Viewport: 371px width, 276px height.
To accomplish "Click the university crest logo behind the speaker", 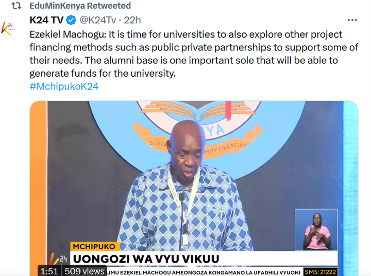I will [x=197, y=133].
